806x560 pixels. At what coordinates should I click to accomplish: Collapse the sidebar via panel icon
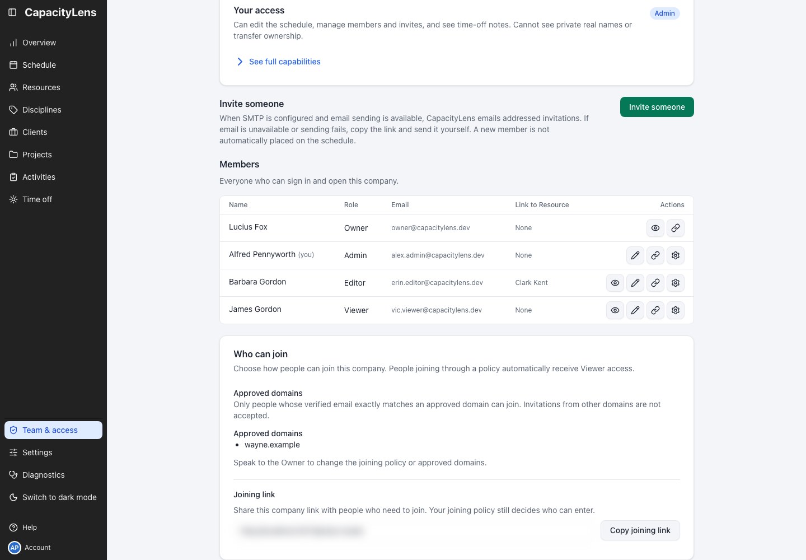click(12, 12)
